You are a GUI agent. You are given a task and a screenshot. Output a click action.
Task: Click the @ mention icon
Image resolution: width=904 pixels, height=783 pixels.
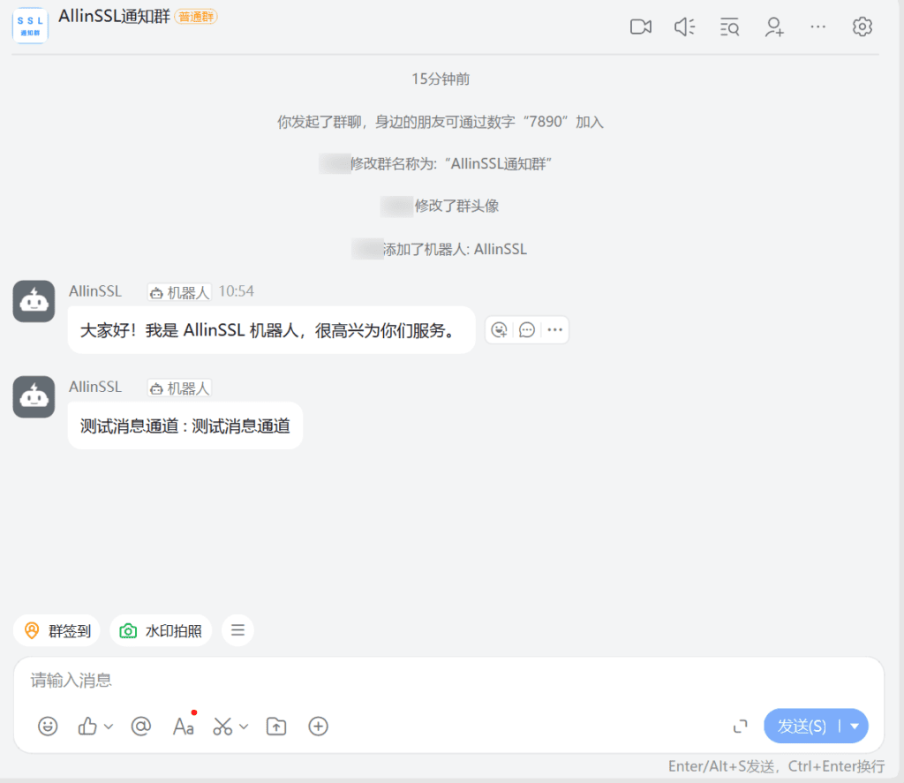click(140, 727)
